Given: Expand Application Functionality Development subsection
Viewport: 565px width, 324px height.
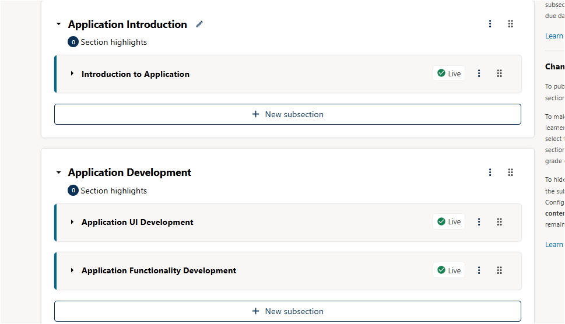Looking at the screenshot, I should 72,270.
